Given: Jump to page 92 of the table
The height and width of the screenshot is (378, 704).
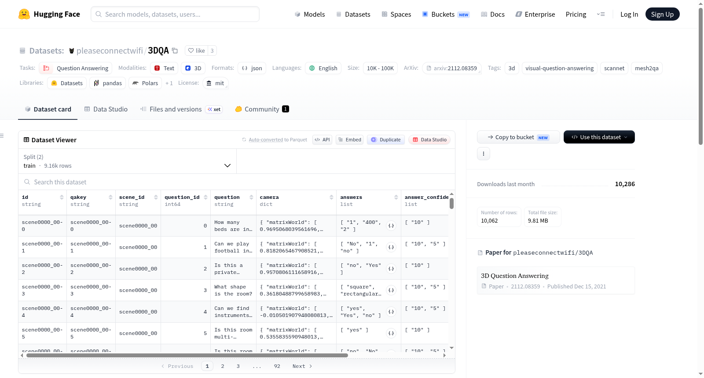Looking at the screenshot, I should pyautogui.click(x=277, y=366).
